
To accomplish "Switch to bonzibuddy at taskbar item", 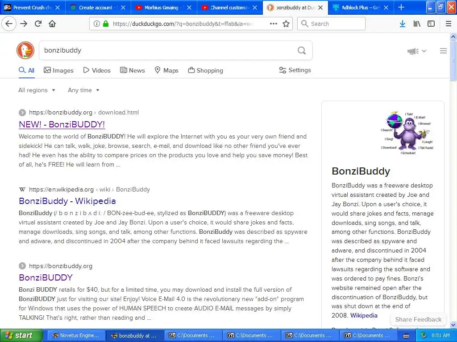I will (x=134, y=336).
